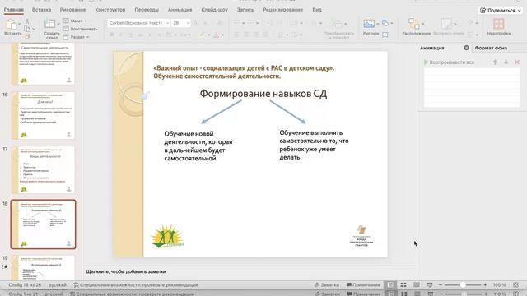The image size is (527, 296).
Task: Click the Создать слайд icon
Action: click(49, 24)
